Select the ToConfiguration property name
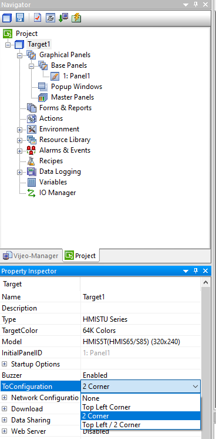Image resolution: width=216 pixels, height=439 pixels. pyautogui.click(x=40, y=387)
